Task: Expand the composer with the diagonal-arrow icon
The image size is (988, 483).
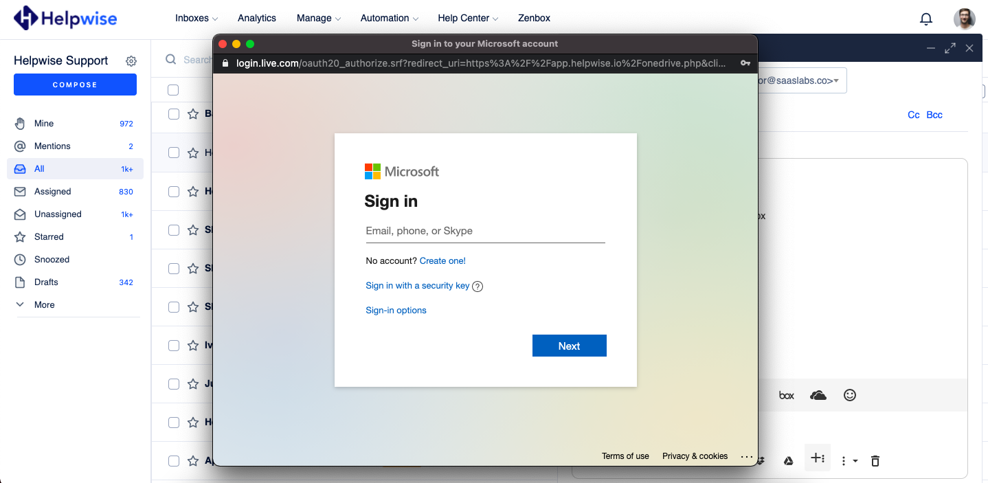Action: click(950, 48)
